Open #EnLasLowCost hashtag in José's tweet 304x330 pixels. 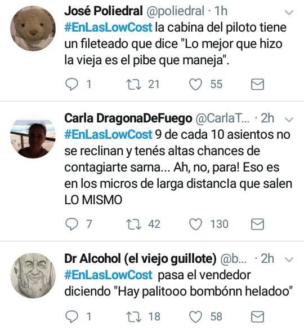point(108,28)
